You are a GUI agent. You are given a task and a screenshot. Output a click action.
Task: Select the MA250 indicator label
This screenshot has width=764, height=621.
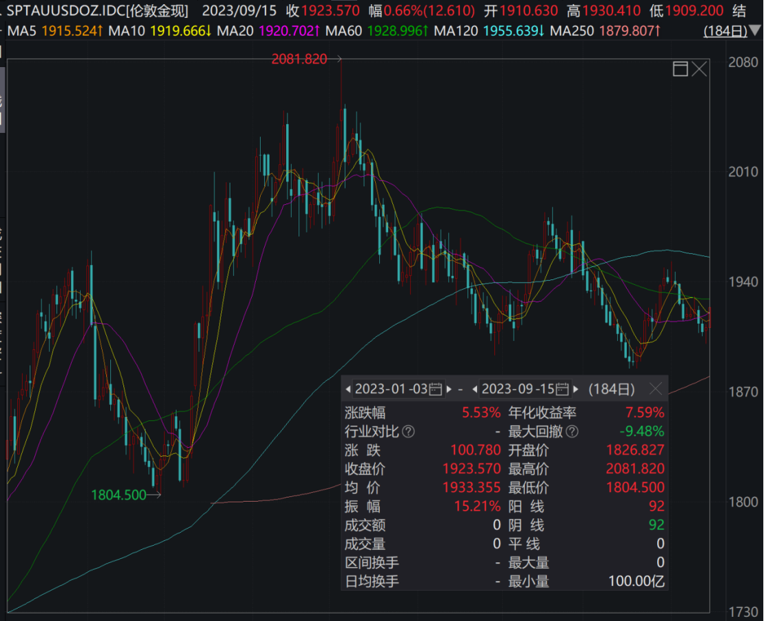tap(573, 31)
